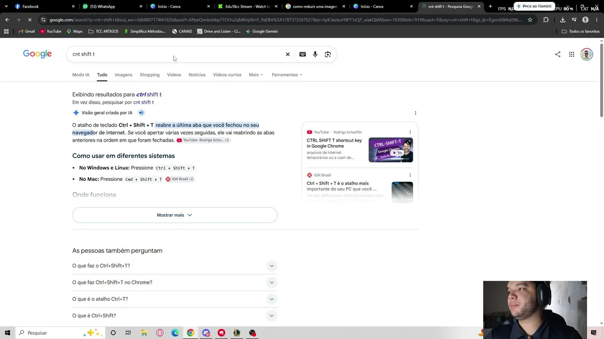This screenshot has width=604, height=339.
Task: Stop loading the current page
Action: pos(30,20)
